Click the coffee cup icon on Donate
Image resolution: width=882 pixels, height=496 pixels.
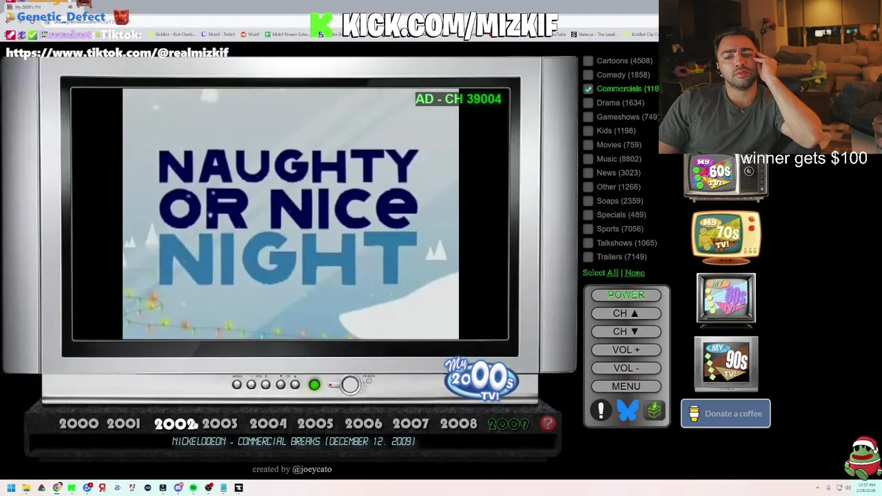(x=694, y=413)
